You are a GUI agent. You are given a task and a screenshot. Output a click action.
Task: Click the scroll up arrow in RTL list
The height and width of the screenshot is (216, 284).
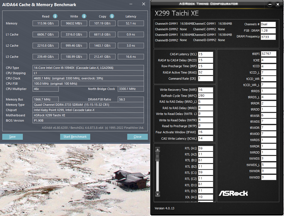click(x=158, y=150)
